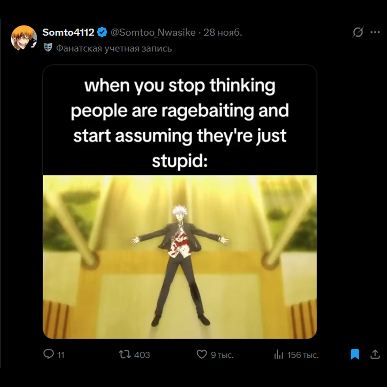Viewport: 387px width, 387px height.
Task: Click the reply speech bubble icon
Action: 48,354
